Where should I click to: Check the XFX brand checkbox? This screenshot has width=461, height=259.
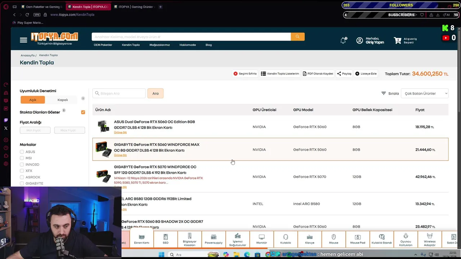coord(22,171)
